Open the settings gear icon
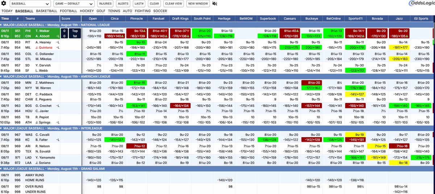 4,4
